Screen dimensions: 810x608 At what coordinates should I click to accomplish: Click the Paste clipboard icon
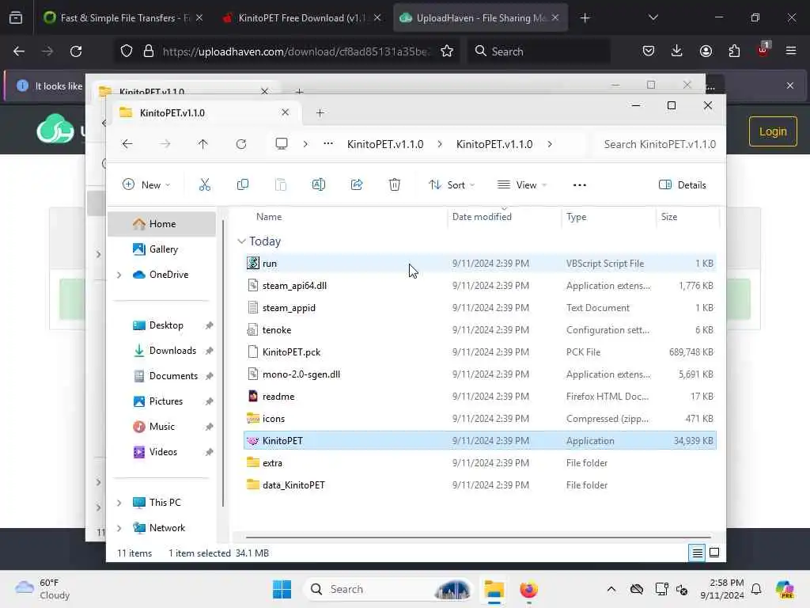tap(281, 184)
